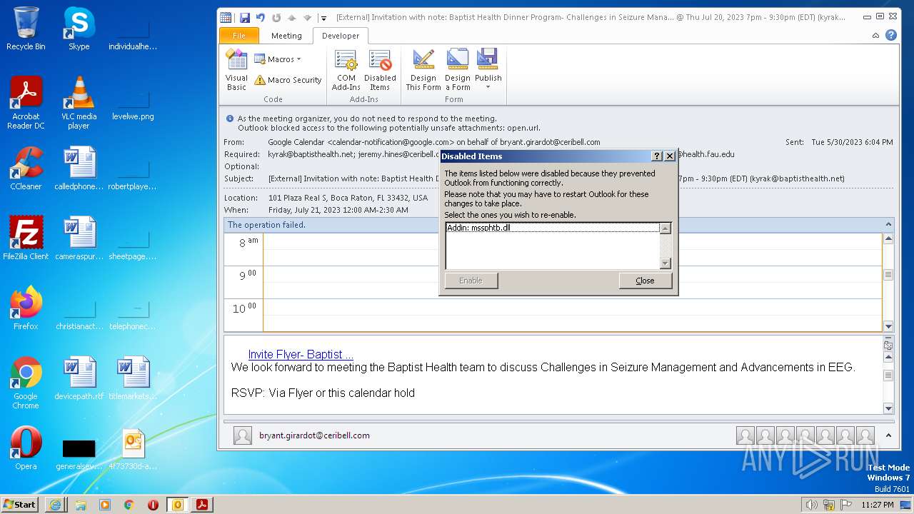The image size is (914, 514).
Task: Click the Outlook calendar window icon
Action: coord(226,18)
